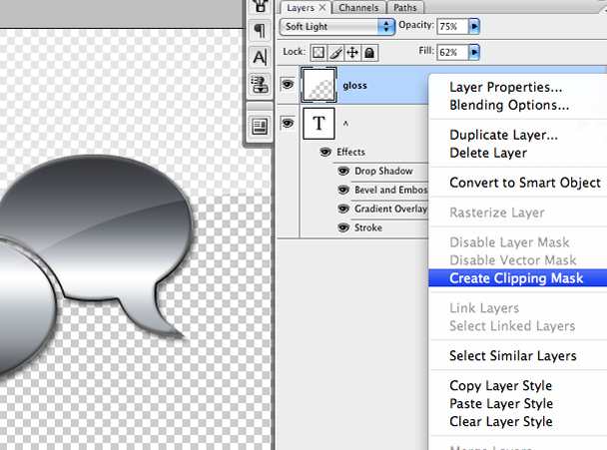This screenshot has height=450, width=607.
Task: Click the Effects label under text layer
Action: [350, 152]
